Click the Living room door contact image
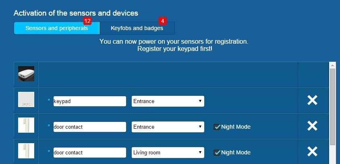 click(x=26, y=151)
